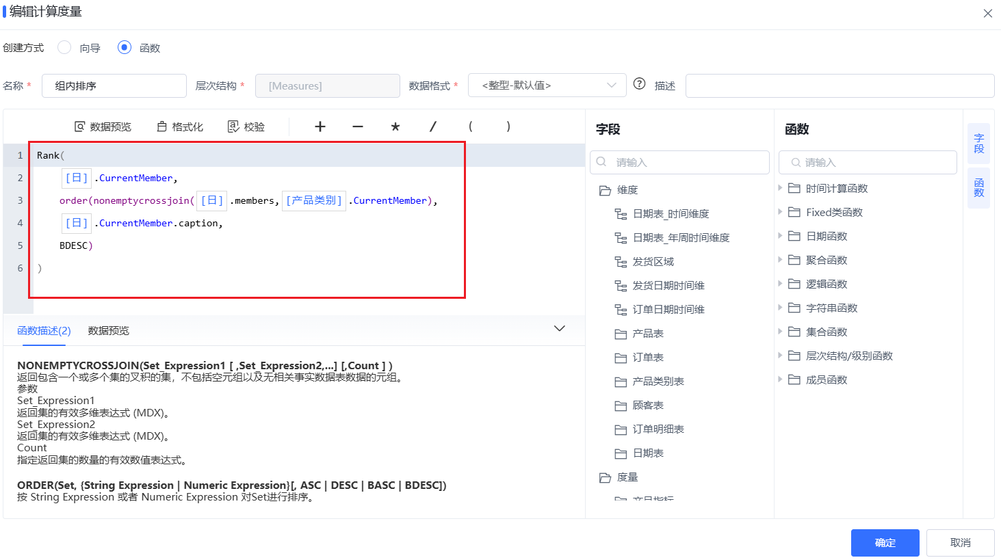Close the 编辑计算度量 dialog
Screen dimensions: 1001x560
988,13
